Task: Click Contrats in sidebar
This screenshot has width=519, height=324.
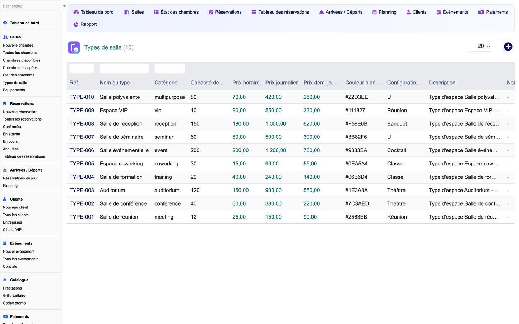Action: (10, 267)
